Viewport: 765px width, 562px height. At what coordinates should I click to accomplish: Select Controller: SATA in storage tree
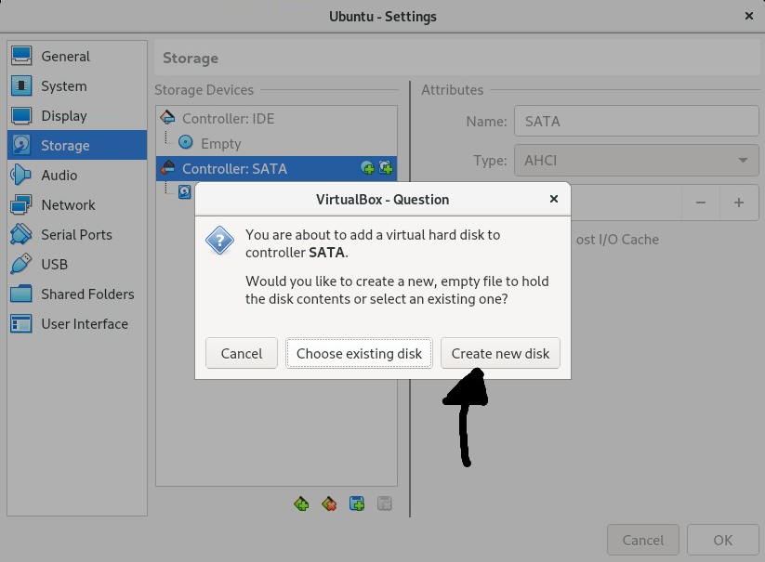coord(276,168)
